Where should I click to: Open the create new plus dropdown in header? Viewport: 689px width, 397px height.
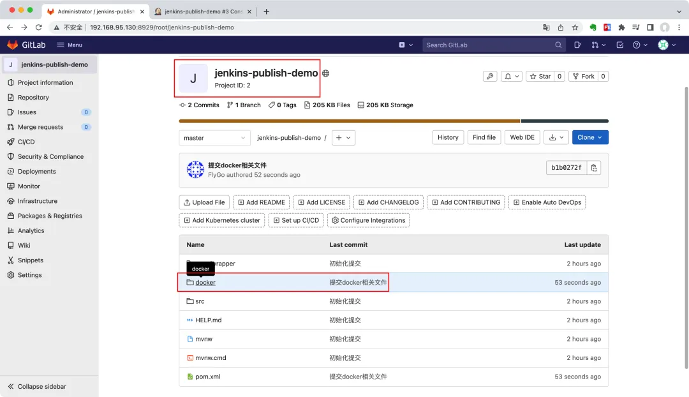point(406,45)
